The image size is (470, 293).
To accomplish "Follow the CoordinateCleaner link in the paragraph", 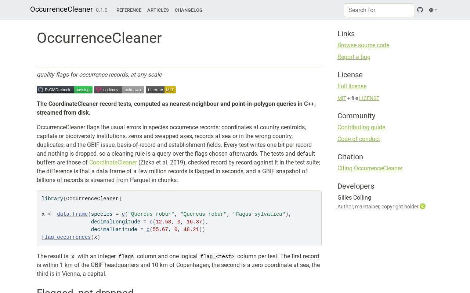I will point(113,162).
